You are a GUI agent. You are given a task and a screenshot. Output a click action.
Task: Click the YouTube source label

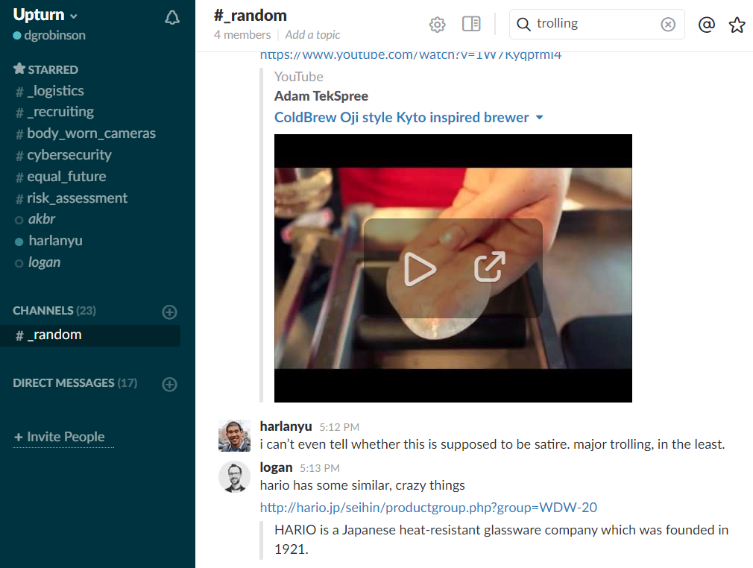coord(299,77)
